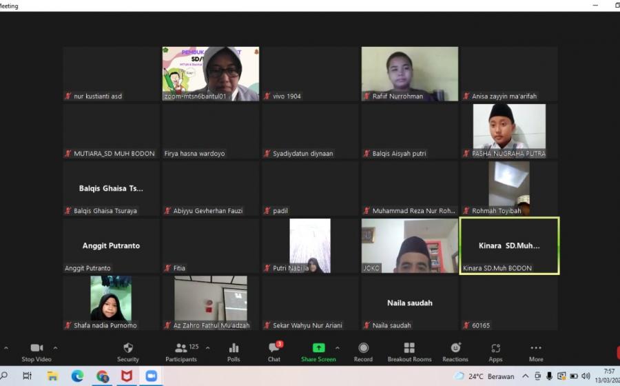Open the Polls icon
The width and height of the screenshot is (620, 386).
point(234,348)
